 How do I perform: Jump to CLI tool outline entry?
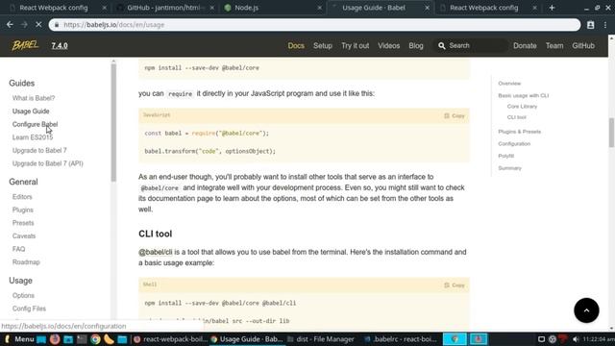tap(516, 117)
